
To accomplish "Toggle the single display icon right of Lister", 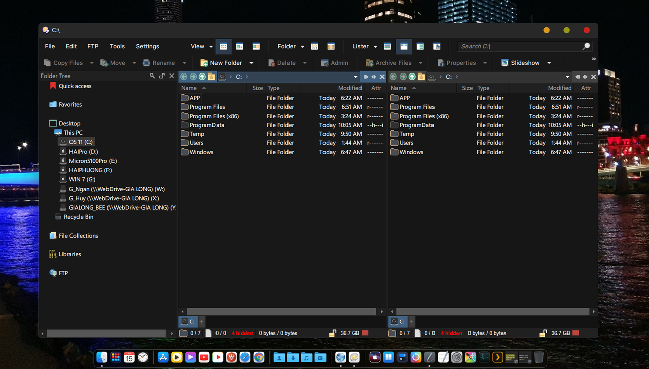I will [x=387, y=46].
